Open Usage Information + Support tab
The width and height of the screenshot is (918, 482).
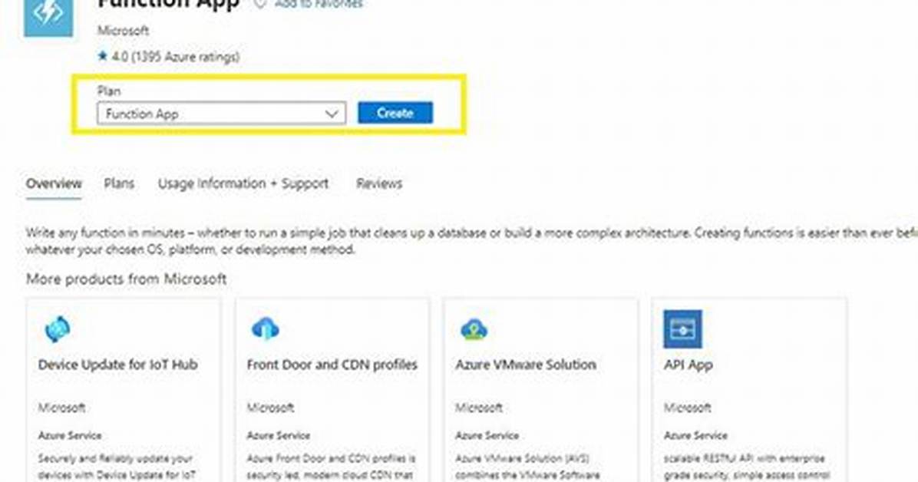(243, 184)
